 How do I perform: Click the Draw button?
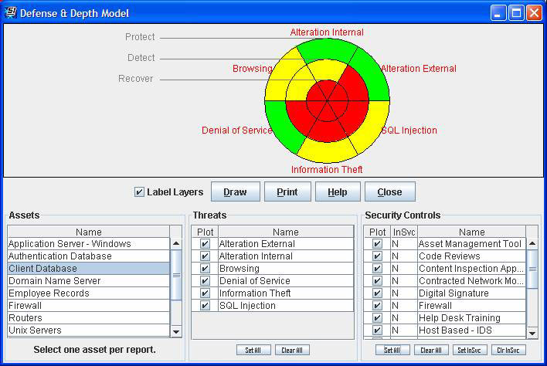236,191
